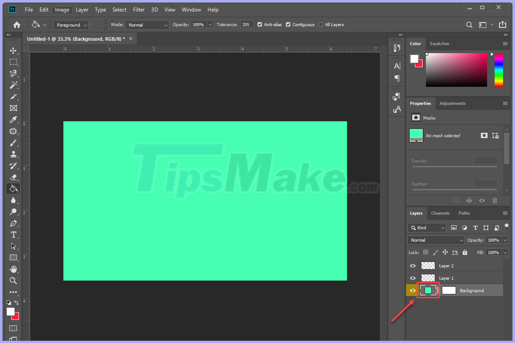Click the Tolerance value field
Viewport: 515px width, 343px height.
pyautogui.click(x=247, y=25)
